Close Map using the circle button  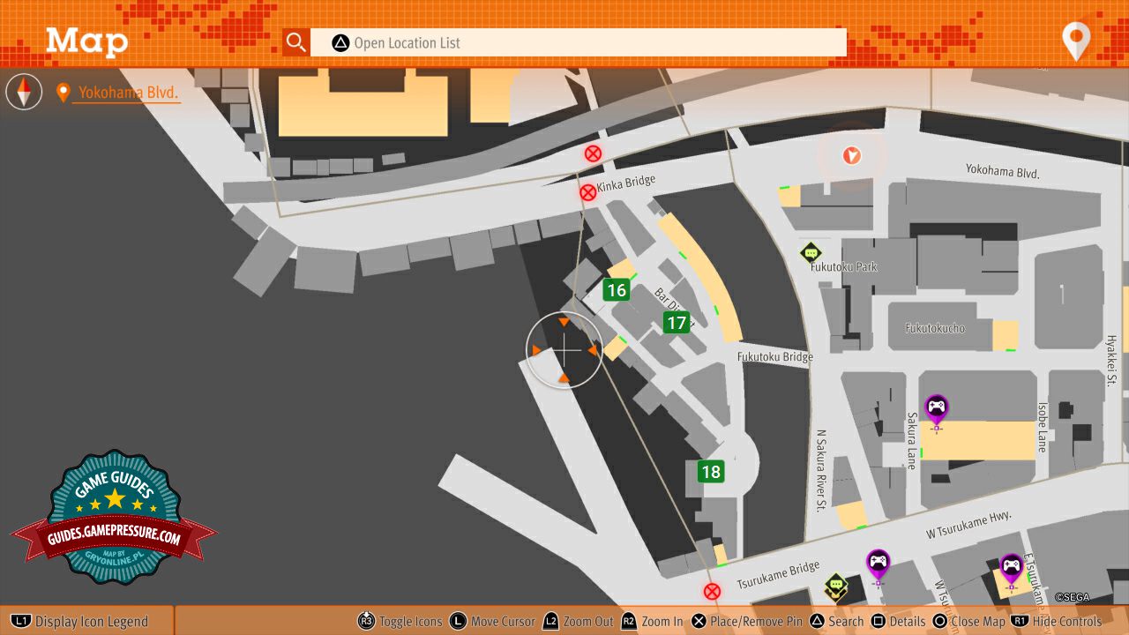968,622
